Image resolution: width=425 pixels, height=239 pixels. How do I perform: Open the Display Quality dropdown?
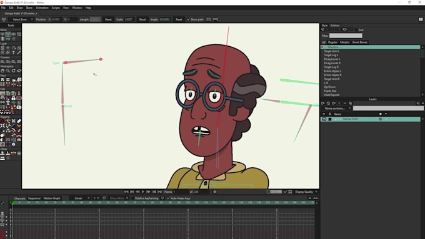pos(306,192)
